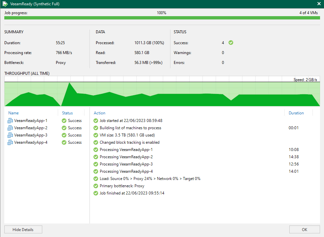
Task: Click check icon on Processing VeeamReadyApp-4 row
Action: click(x=96, y=171)
